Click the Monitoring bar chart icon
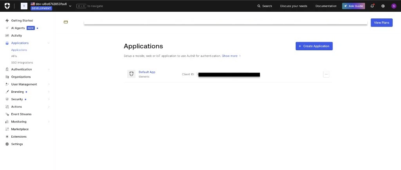This screenshot has width=401, height=170. (7, 122)
